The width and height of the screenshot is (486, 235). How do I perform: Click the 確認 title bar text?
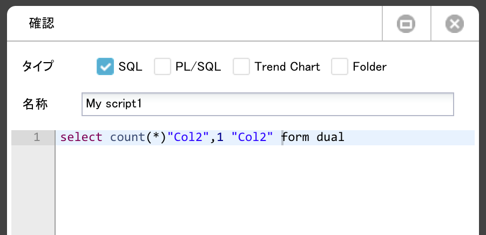[42, 24]
